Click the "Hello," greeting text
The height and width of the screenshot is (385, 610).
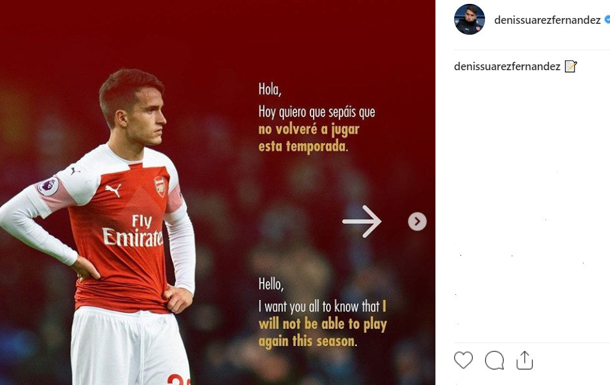click(271, 284)
